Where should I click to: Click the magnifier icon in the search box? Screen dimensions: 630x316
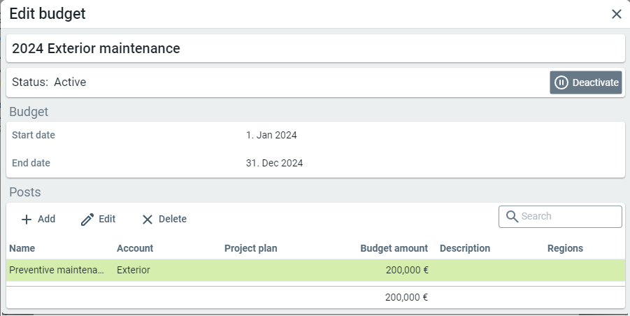coord(511,217)
